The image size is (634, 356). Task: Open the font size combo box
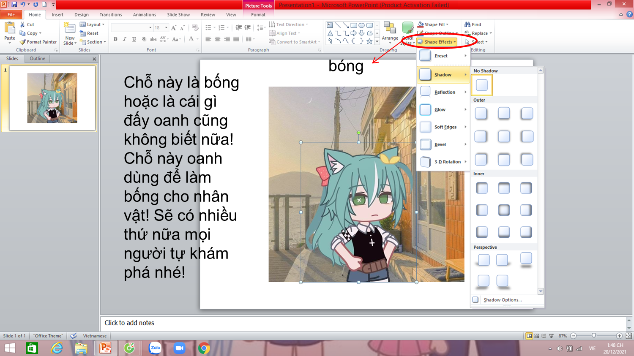tap(161, 28)
